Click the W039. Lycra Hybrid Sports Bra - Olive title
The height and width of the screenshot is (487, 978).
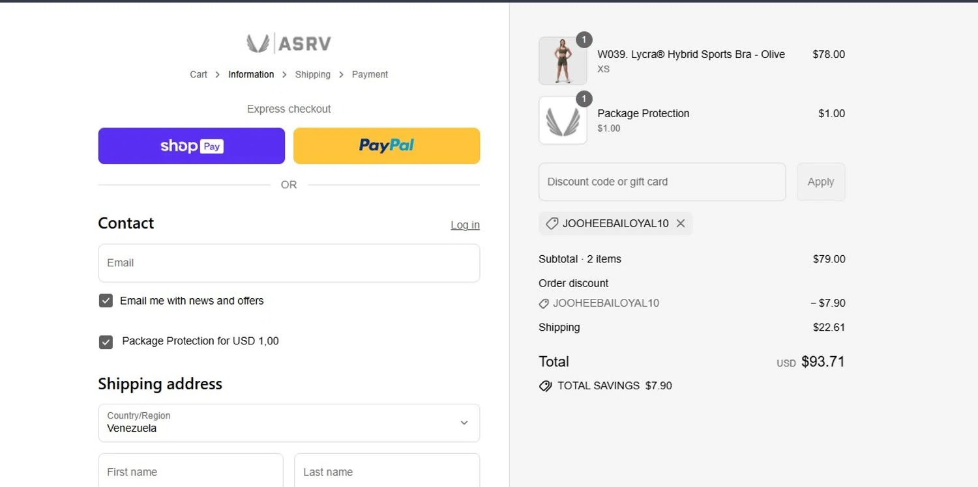click(691, 55)
